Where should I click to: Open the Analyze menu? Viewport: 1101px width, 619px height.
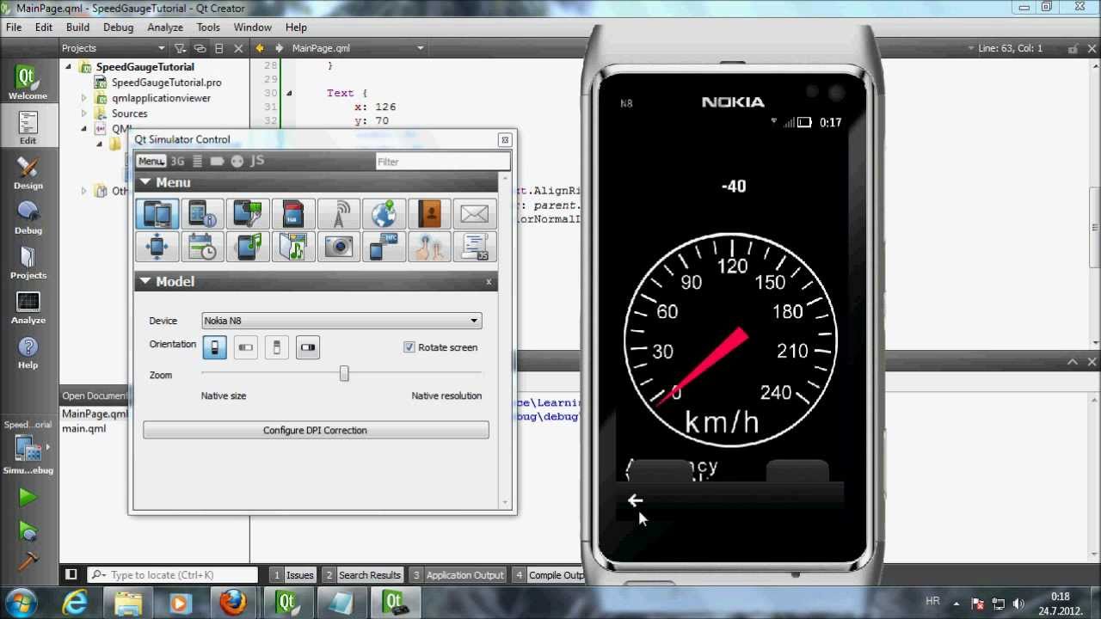(165, 28)
